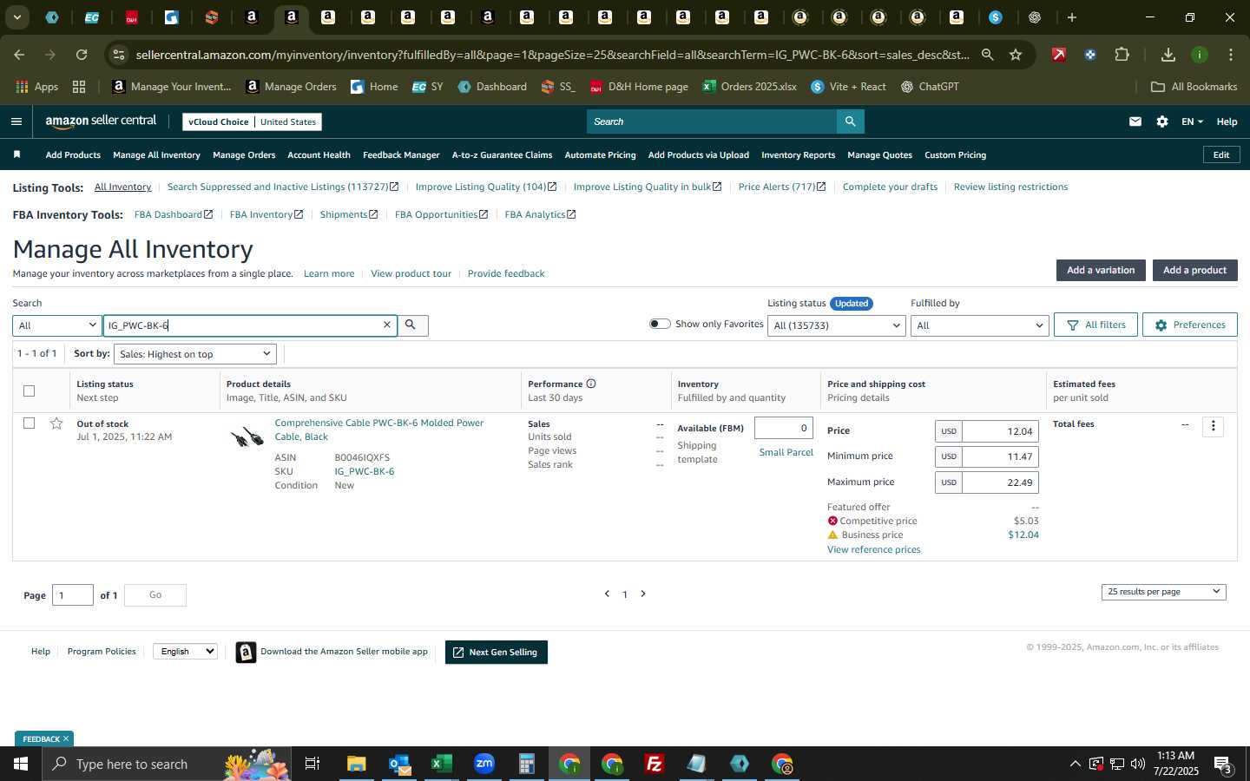Open Inventory Reports nav item
This screenshot has width=1250, height=781.
click(798, 154)
